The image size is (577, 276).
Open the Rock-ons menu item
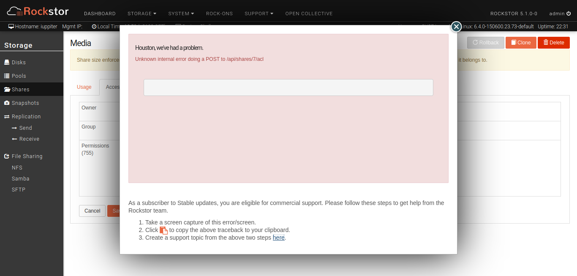tap(219, 14)
